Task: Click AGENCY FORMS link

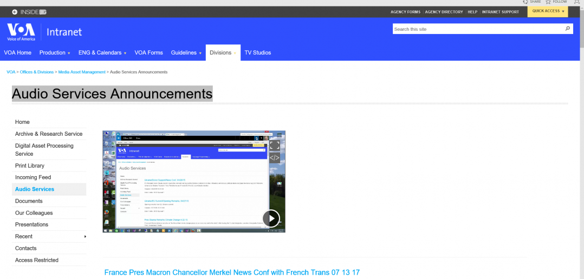Action: click(405, 12)
